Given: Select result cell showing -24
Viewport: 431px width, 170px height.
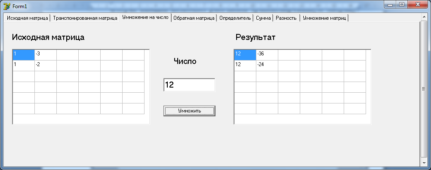Looking at the screenshot, I should (x=267, y=66).
